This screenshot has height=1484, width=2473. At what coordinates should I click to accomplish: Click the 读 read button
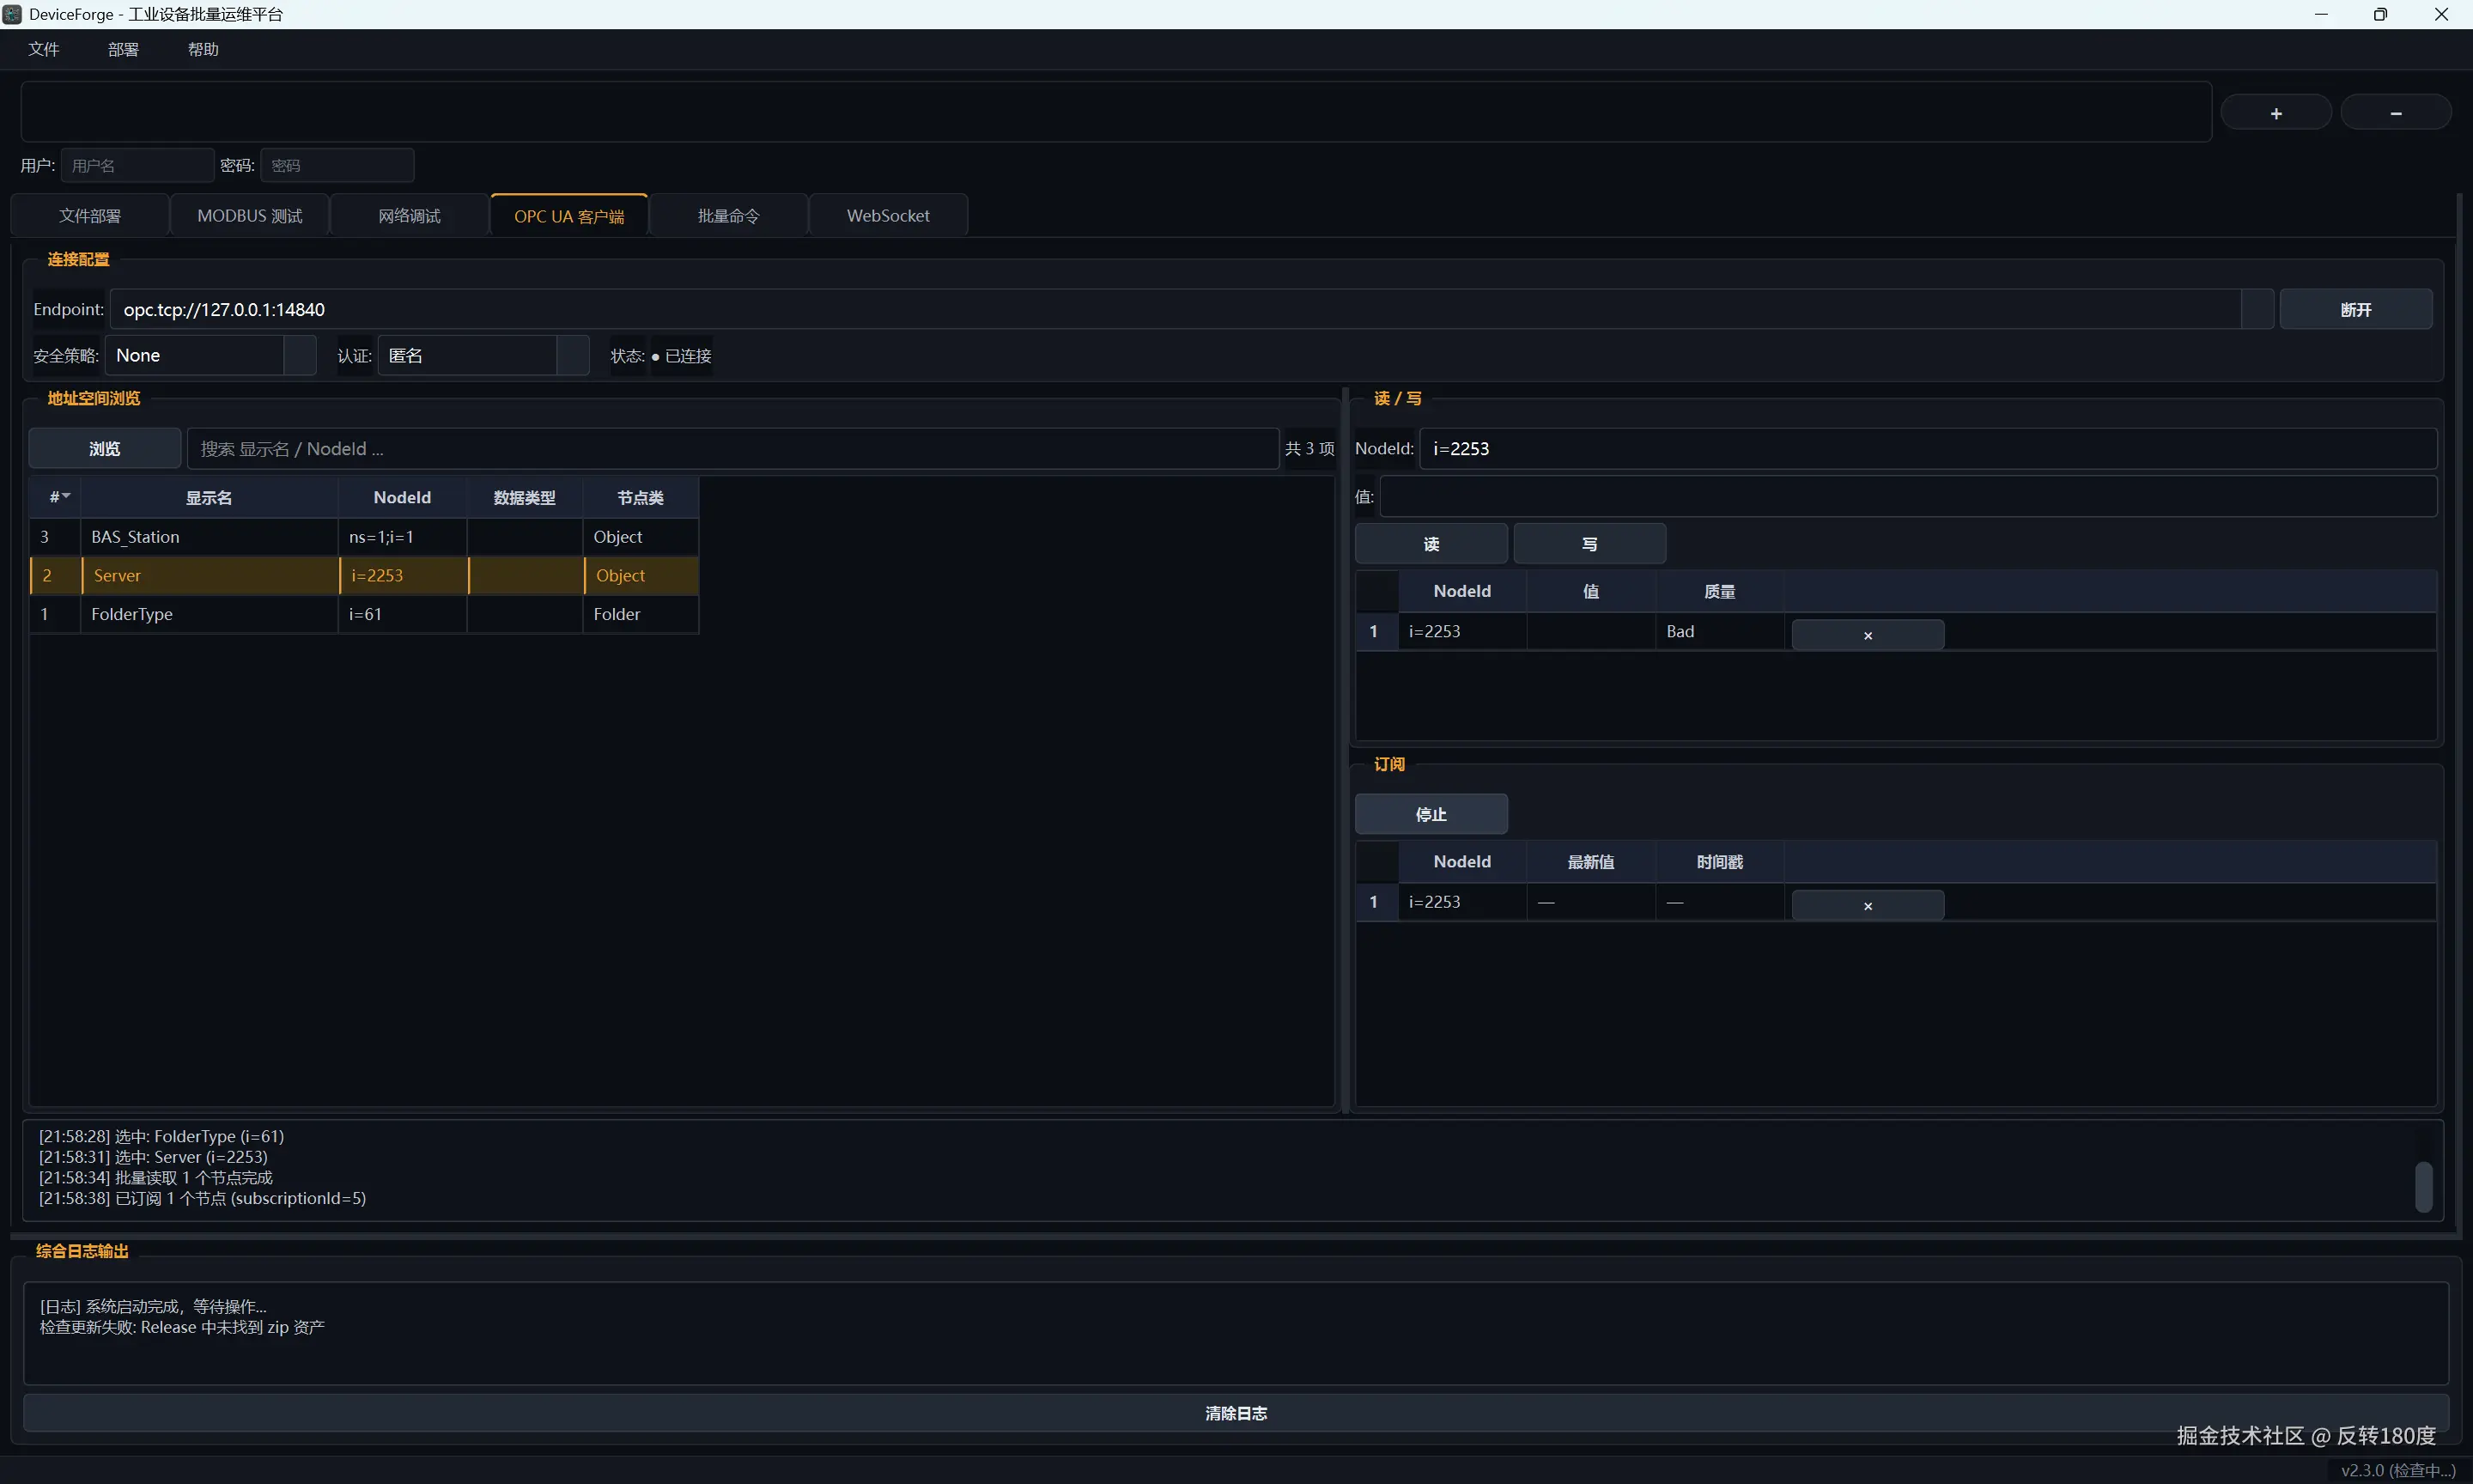point(1431,544)
